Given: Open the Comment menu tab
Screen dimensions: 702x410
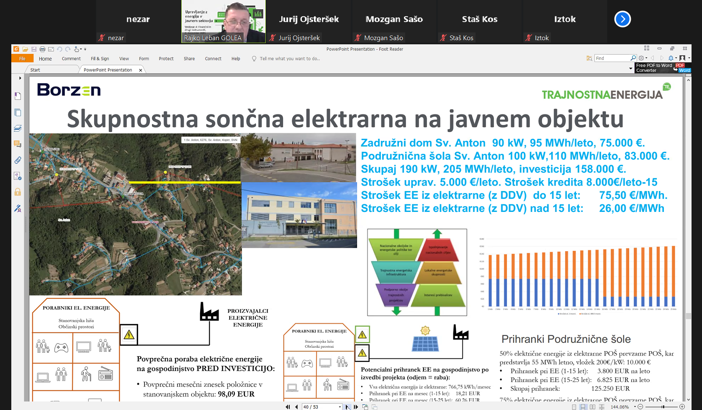Looking at the screenshot, I should click(71, 59).
